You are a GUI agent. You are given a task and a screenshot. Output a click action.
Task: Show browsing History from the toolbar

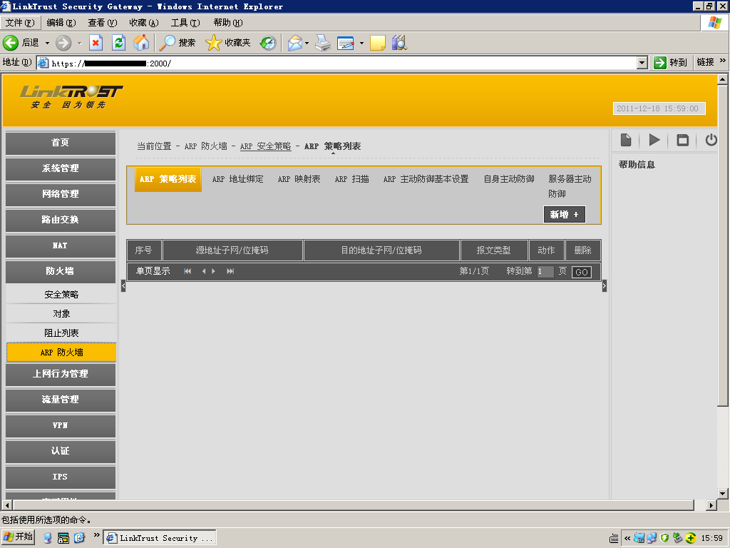point(268,43)
